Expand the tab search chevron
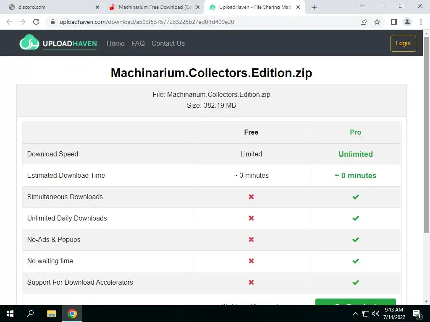 click(362, 6)
